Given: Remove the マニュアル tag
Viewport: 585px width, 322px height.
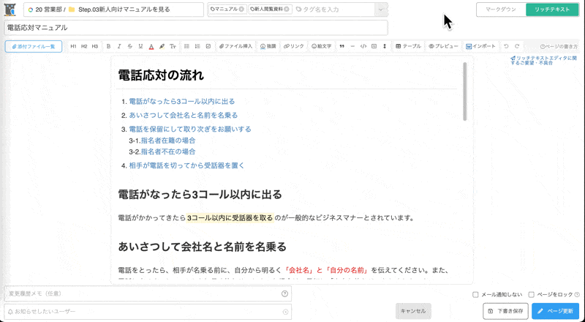Looking at the screenshot, I should click(243, 10).
